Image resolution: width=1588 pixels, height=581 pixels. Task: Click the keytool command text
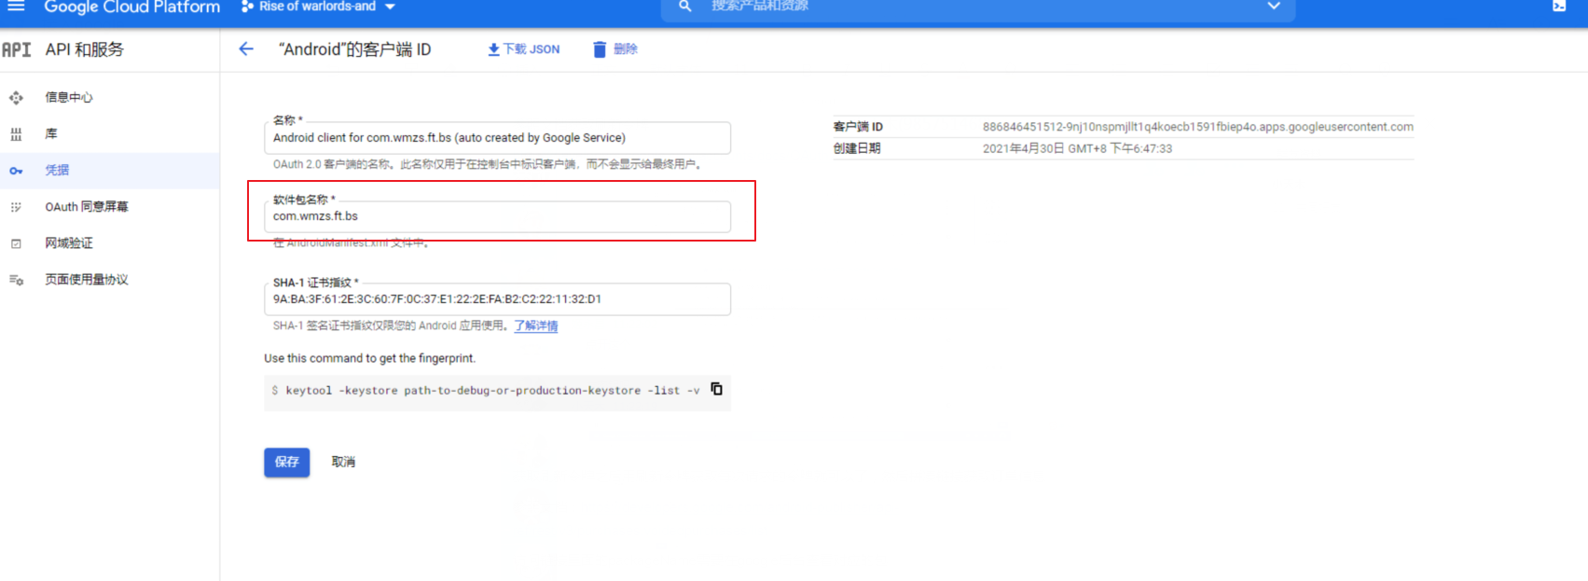pos(492,391)
